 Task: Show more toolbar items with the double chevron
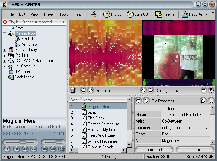click(213, 13)
